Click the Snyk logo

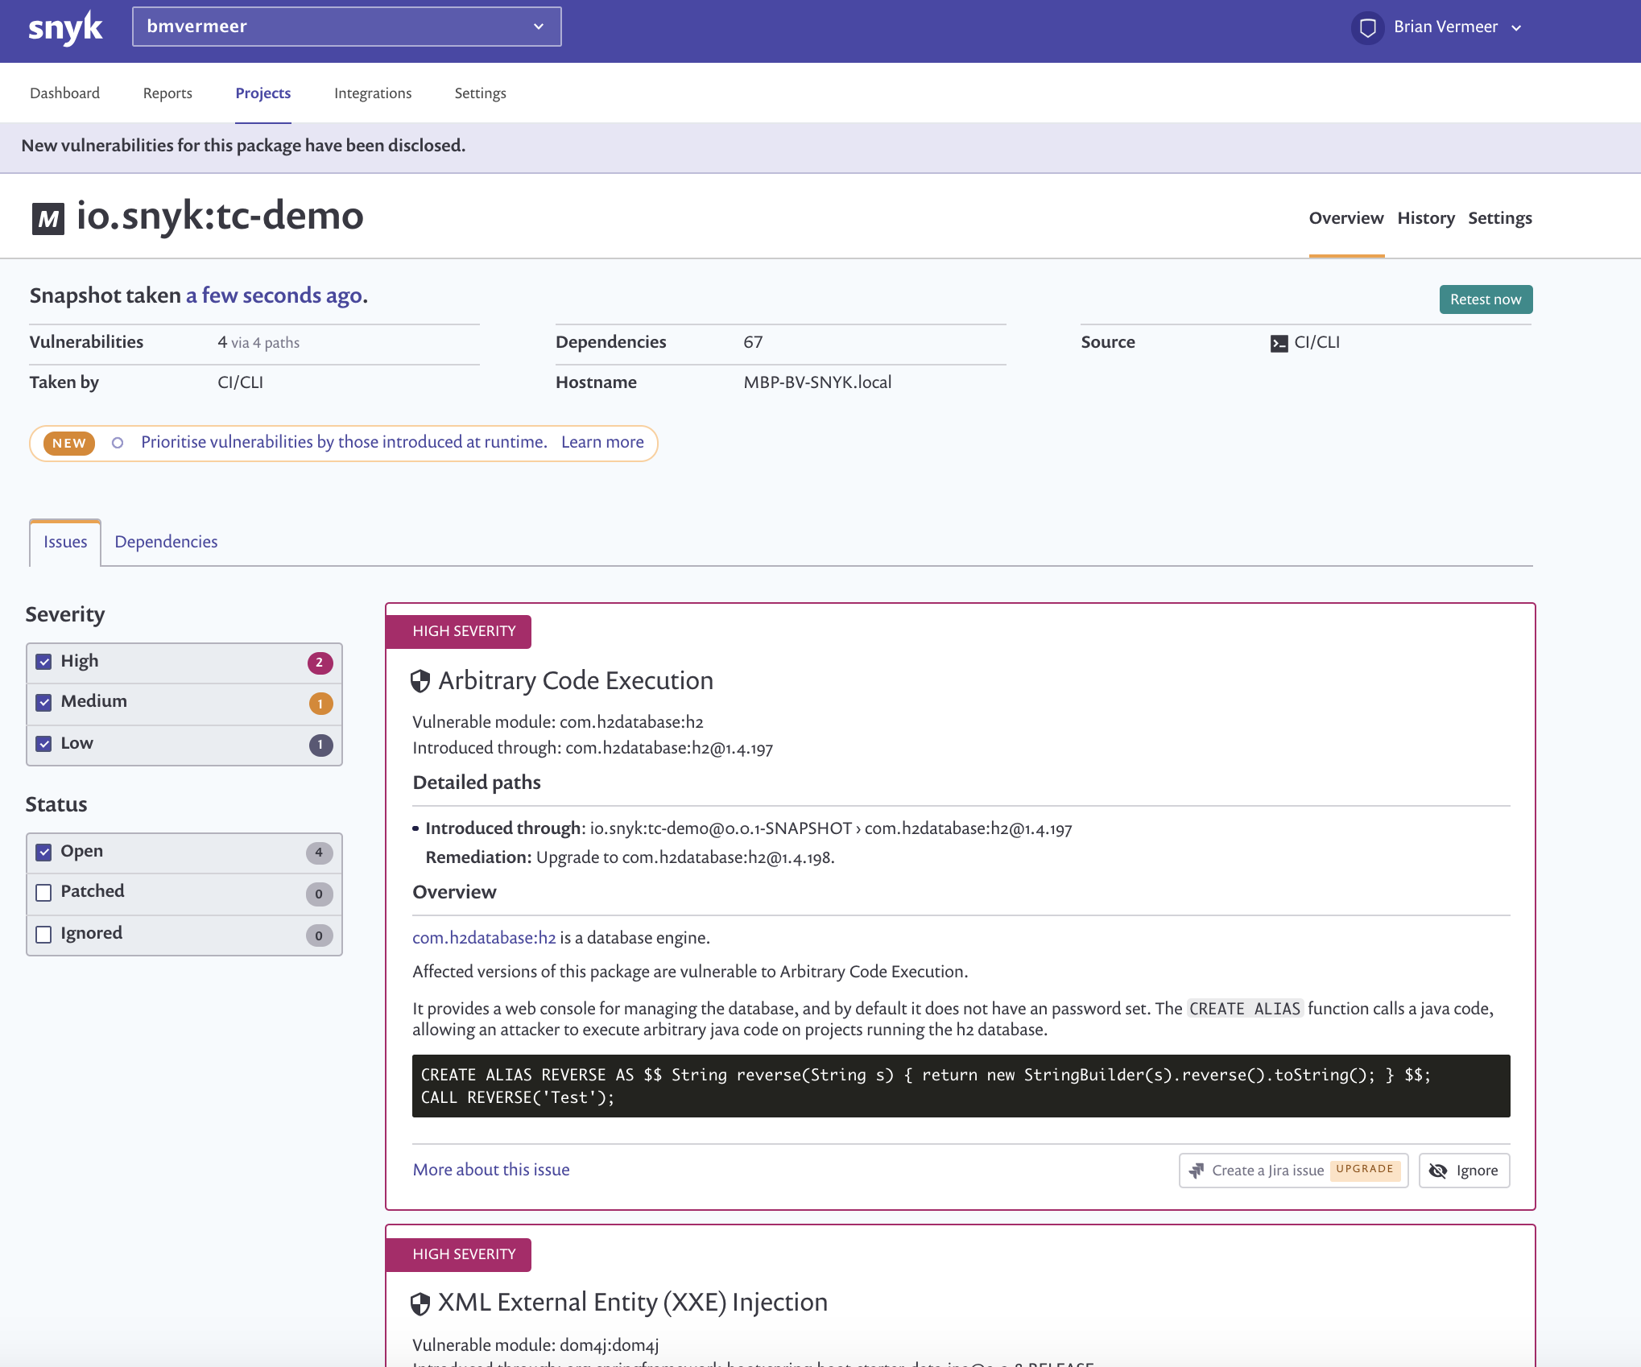click(x=65, y=28)
